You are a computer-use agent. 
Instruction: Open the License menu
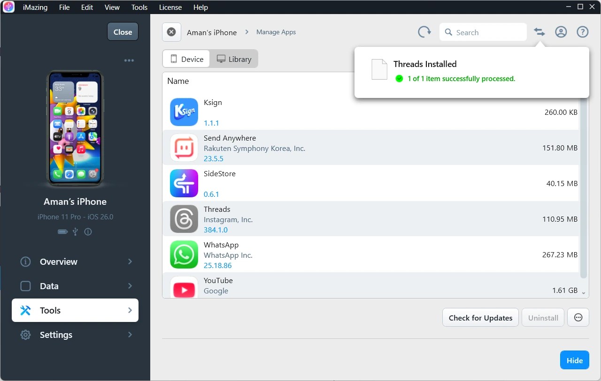pyautogui.click(x=170, y=7)
